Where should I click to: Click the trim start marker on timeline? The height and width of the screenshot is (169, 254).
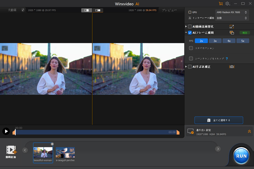click(x=14, y=133)
